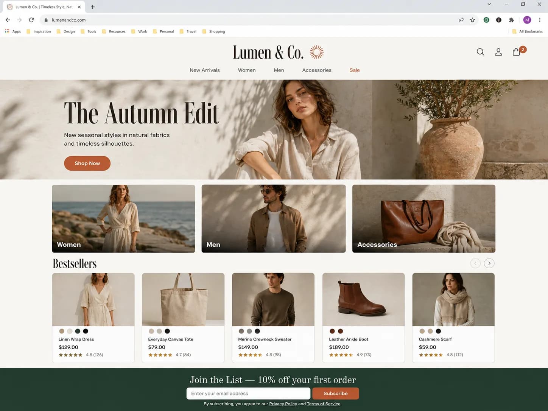Image resolution: width=548 pixels, height=411 pixels.
Task: Open the shopping bag cart icon
Action: coord(516,52)
